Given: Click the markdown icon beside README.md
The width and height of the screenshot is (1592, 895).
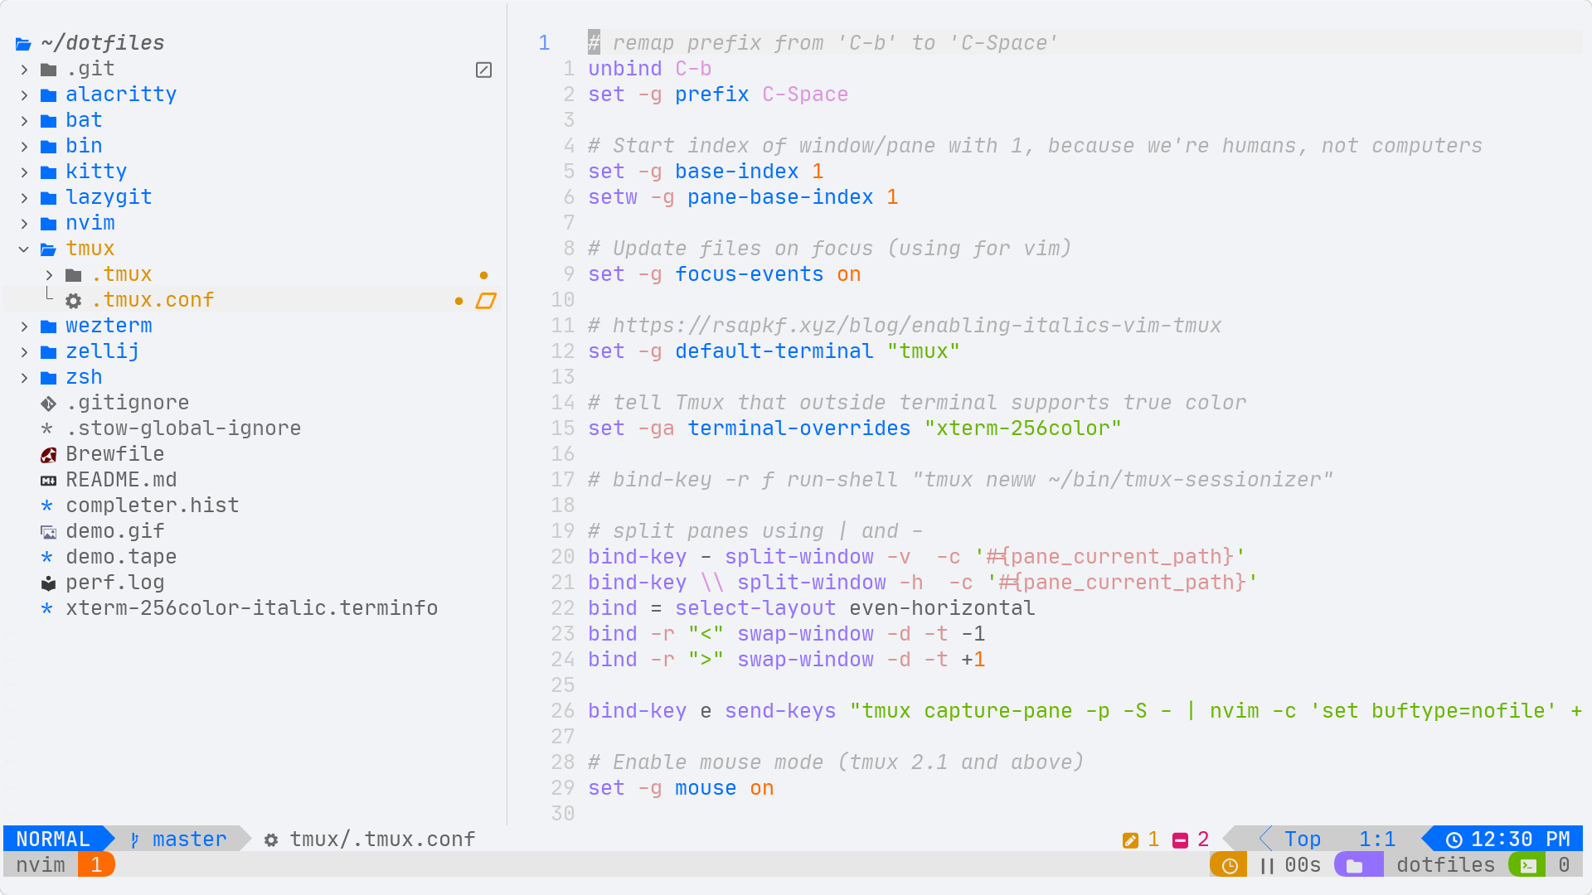Looking at the screenshot, I should tap(49, 481).
